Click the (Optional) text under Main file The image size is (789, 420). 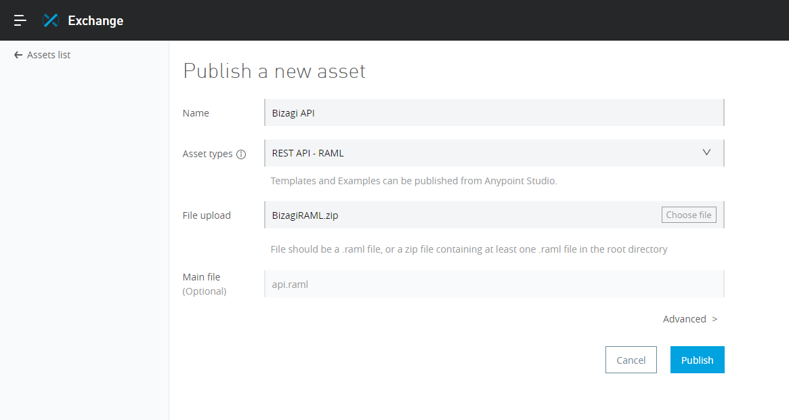205,291
